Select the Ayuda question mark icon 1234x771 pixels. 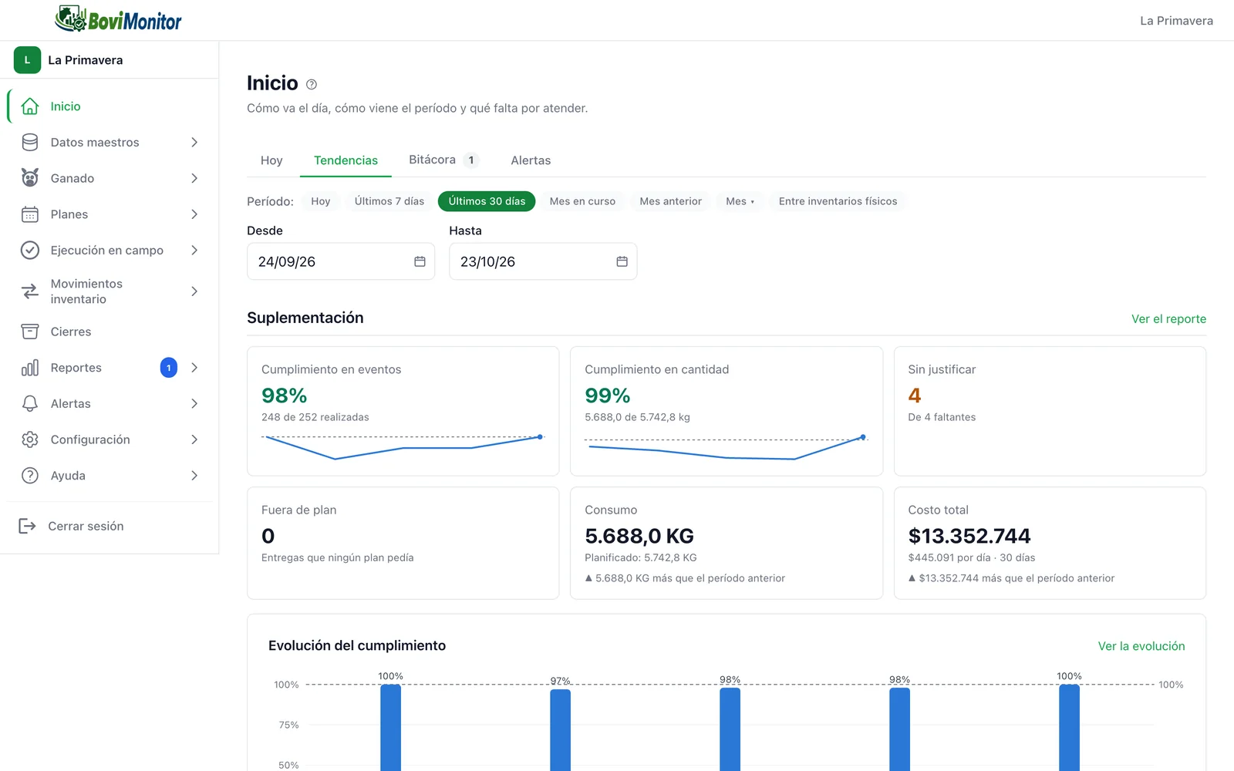tap(30, 476)
